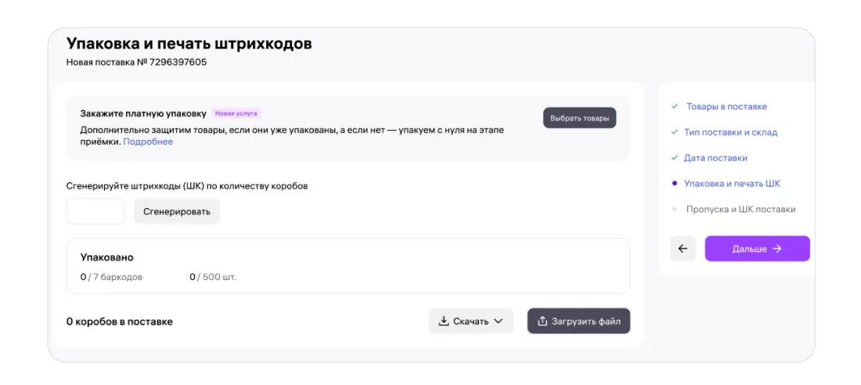Open the Подробнее link
Screen dimensions: 861x385
point(148,142)
